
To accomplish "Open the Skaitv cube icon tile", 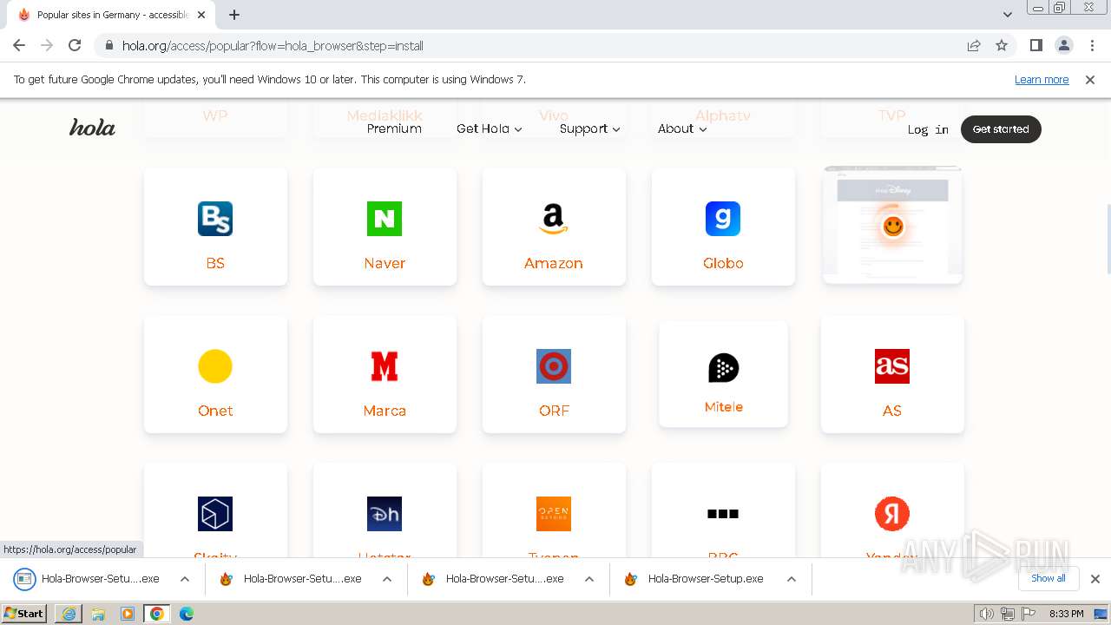I will tap(215, 514).
